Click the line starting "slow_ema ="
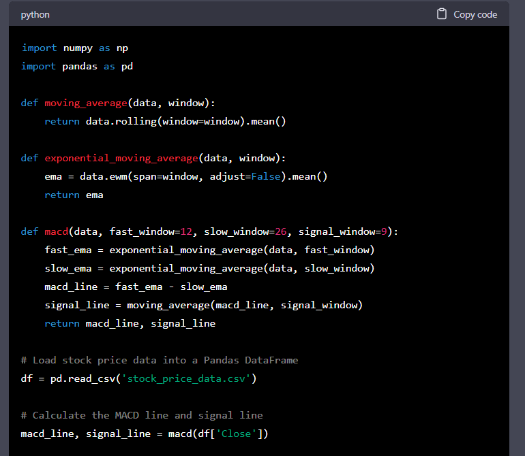 209,268
